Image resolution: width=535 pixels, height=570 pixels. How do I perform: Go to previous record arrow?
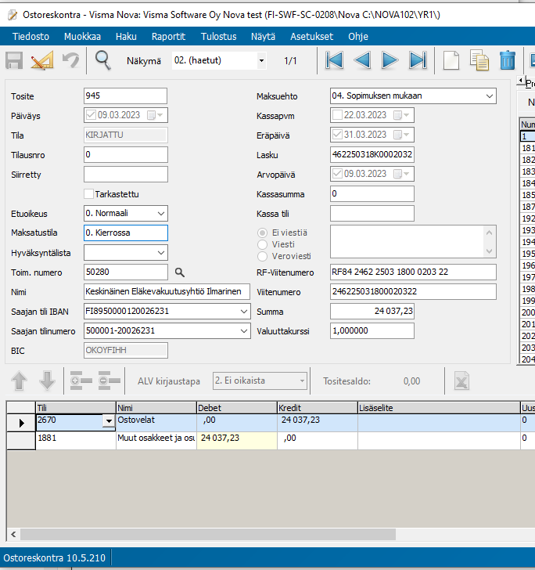(362, 60)
